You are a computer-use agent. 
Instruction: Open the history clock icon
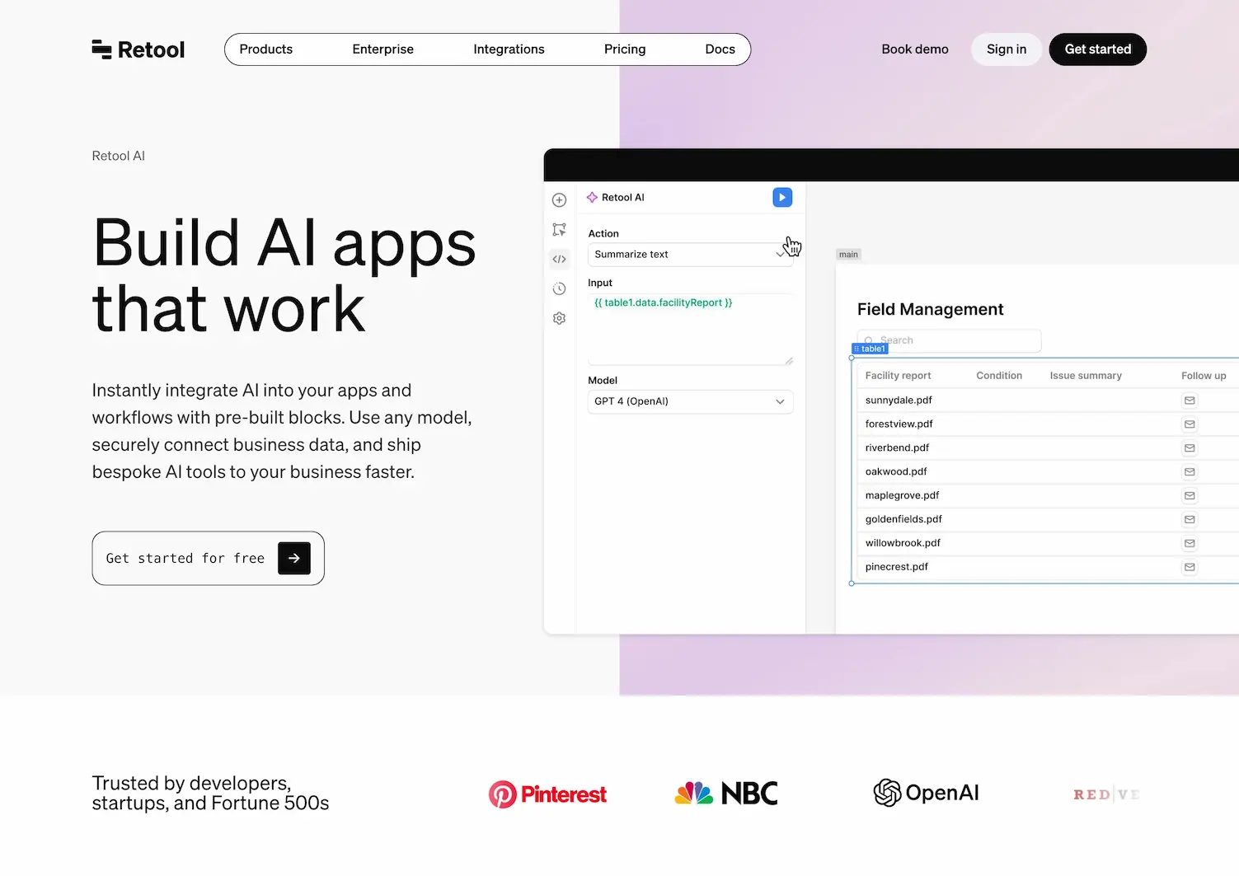coord(559,288)
